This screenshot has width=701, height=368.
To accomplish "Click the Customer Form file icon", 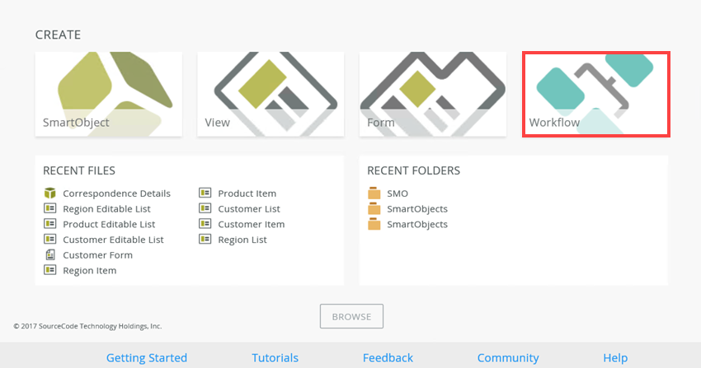I will (x=49, y=255).
